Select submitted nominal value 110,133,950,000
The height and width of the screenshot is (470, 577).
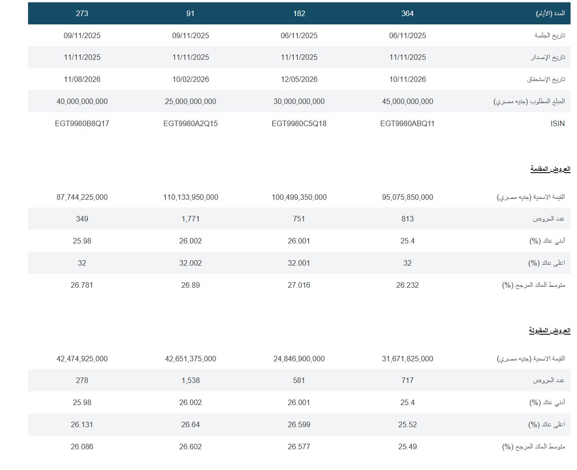(x=190, y=197)
